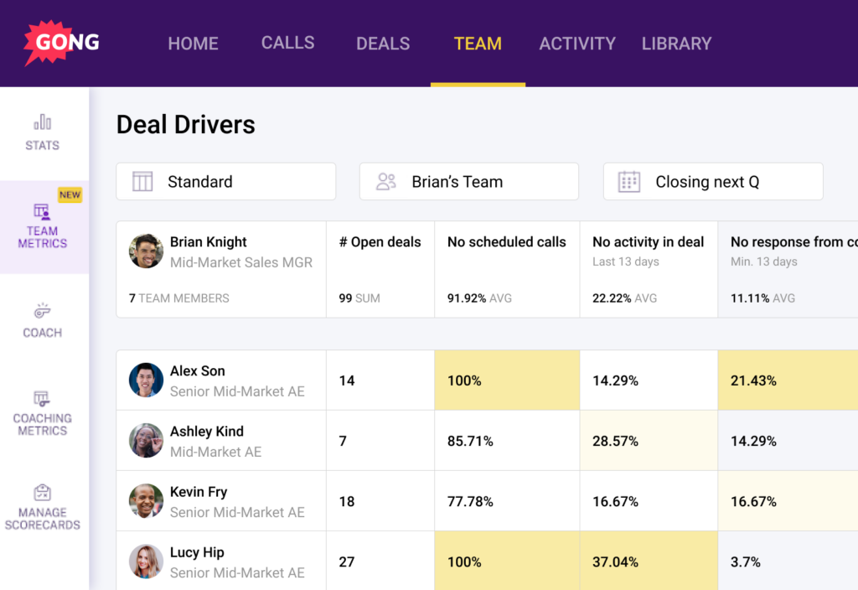Click Alex Son's avatar
Viewport: 858px width, 590px height.
[146, 380]
